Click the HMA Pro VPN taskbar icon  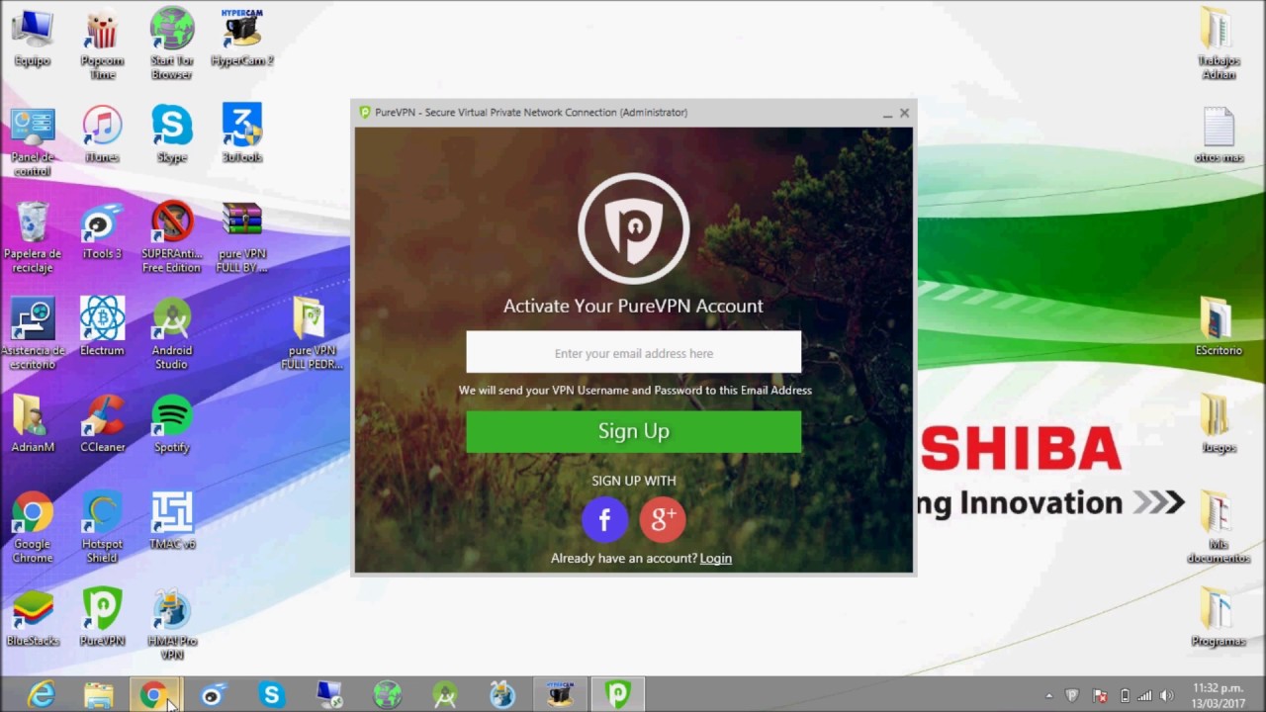[502, 695]
